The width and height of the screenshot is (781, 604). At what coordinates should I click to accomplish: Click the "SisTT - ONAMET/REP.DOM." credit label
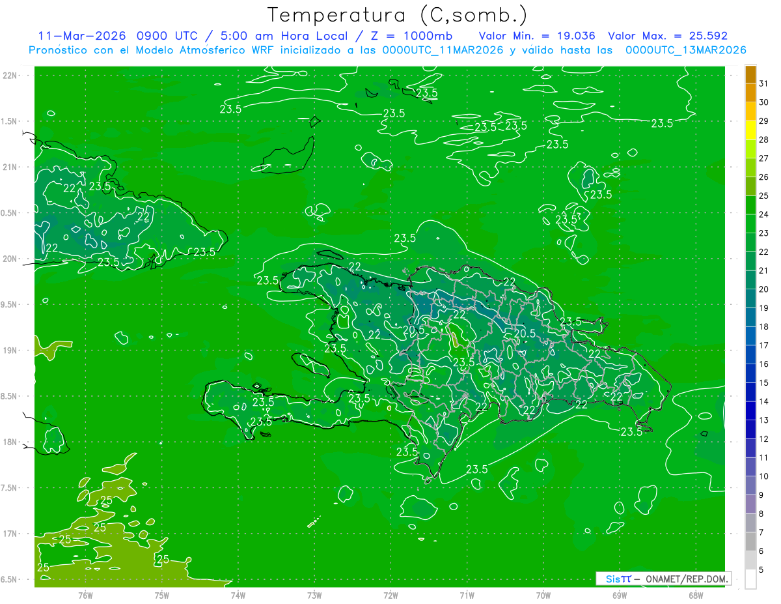click(x=664, y=579)
